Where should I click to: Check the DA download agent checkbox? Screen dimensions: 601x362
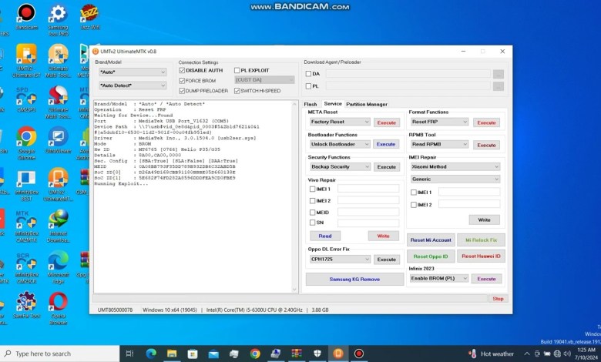[308, 74]
